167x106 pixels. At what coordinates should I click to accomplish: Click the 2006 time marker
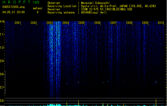click(x=97, y=23)
